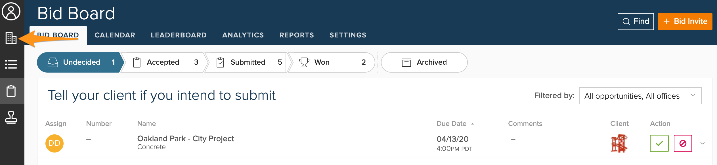Click the DD assignee avatar
This screenshot has height=165, width=717.
coord(54,143)
